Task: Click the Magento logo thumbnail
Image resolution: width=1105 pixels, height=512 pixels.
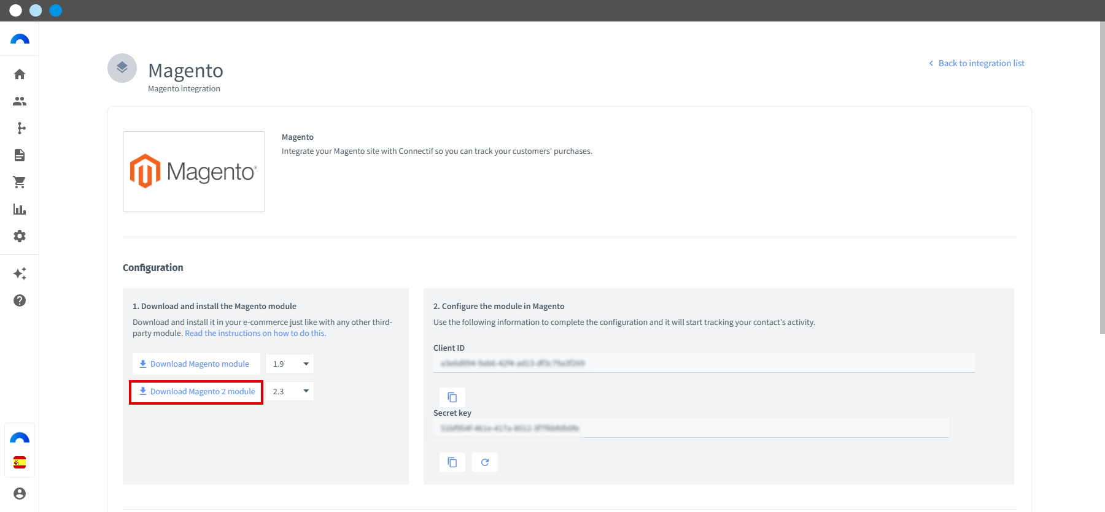Action: [194, 172]
